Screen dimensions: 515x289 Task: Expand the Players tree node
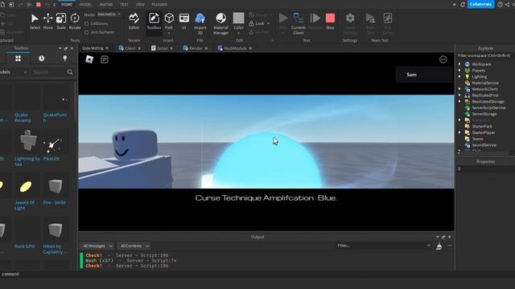(459, 70)
